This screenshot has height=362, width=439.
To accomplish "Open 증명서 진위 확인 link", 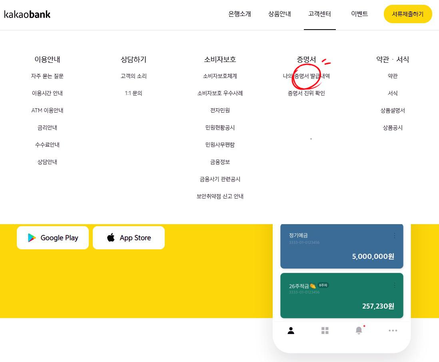I will coord(306,93).
